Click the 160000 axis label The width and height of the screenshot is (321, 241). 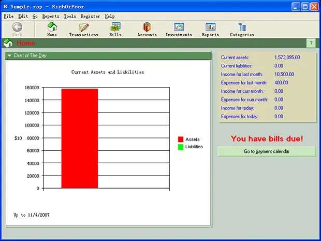click(x=32, y=88)
